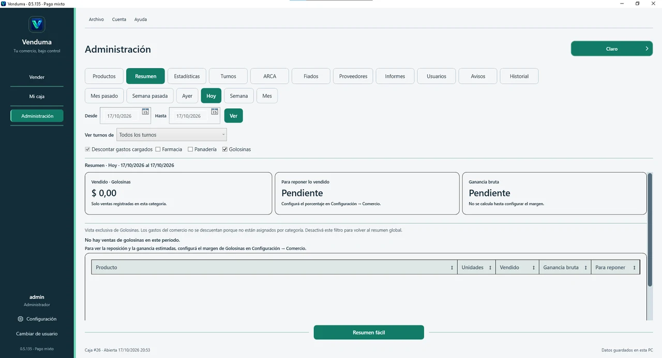Expand the Todos los turnos dropdown

(172, 135)
